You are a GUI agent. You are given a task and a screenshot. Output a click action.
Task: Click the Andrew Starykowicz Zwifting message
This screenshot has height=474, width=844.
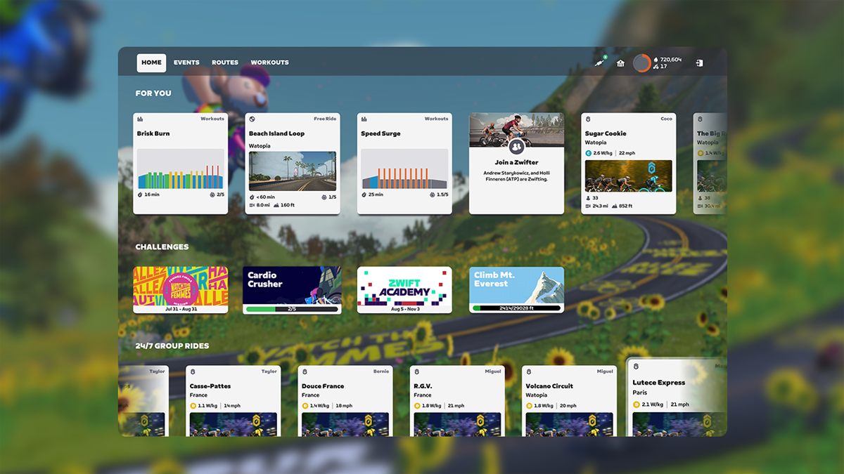coord(517,176)
